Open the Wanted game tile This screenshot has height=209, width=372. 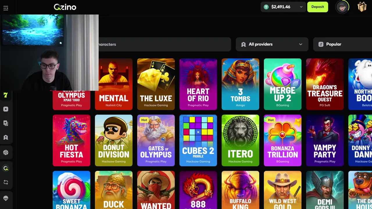click(156, 190)
